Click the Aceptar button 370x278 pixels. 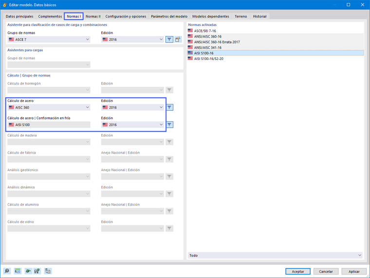click(298, 271)
